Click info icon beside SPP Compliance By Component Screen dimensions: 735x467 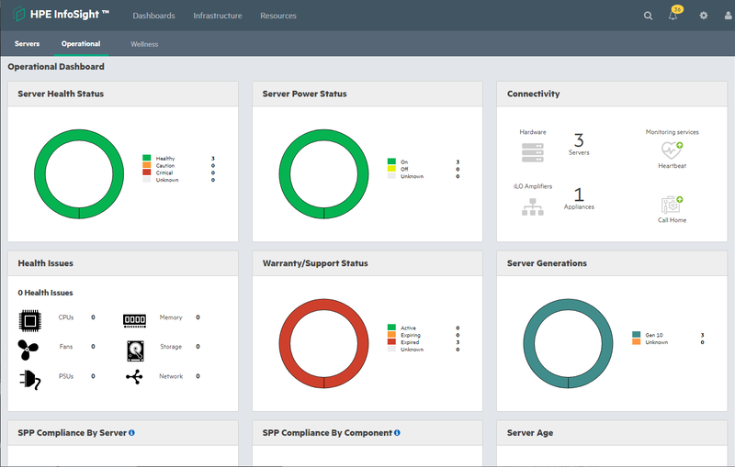397,433
